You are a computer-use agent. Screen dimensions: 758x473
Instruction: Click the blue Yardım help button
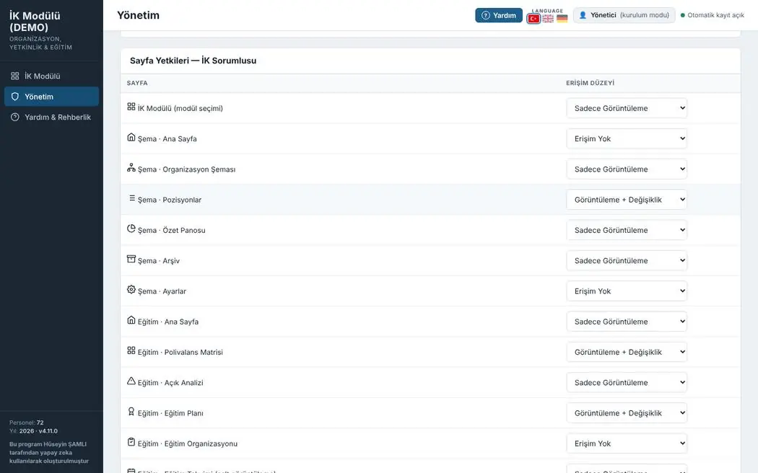(x=498, y=15)
